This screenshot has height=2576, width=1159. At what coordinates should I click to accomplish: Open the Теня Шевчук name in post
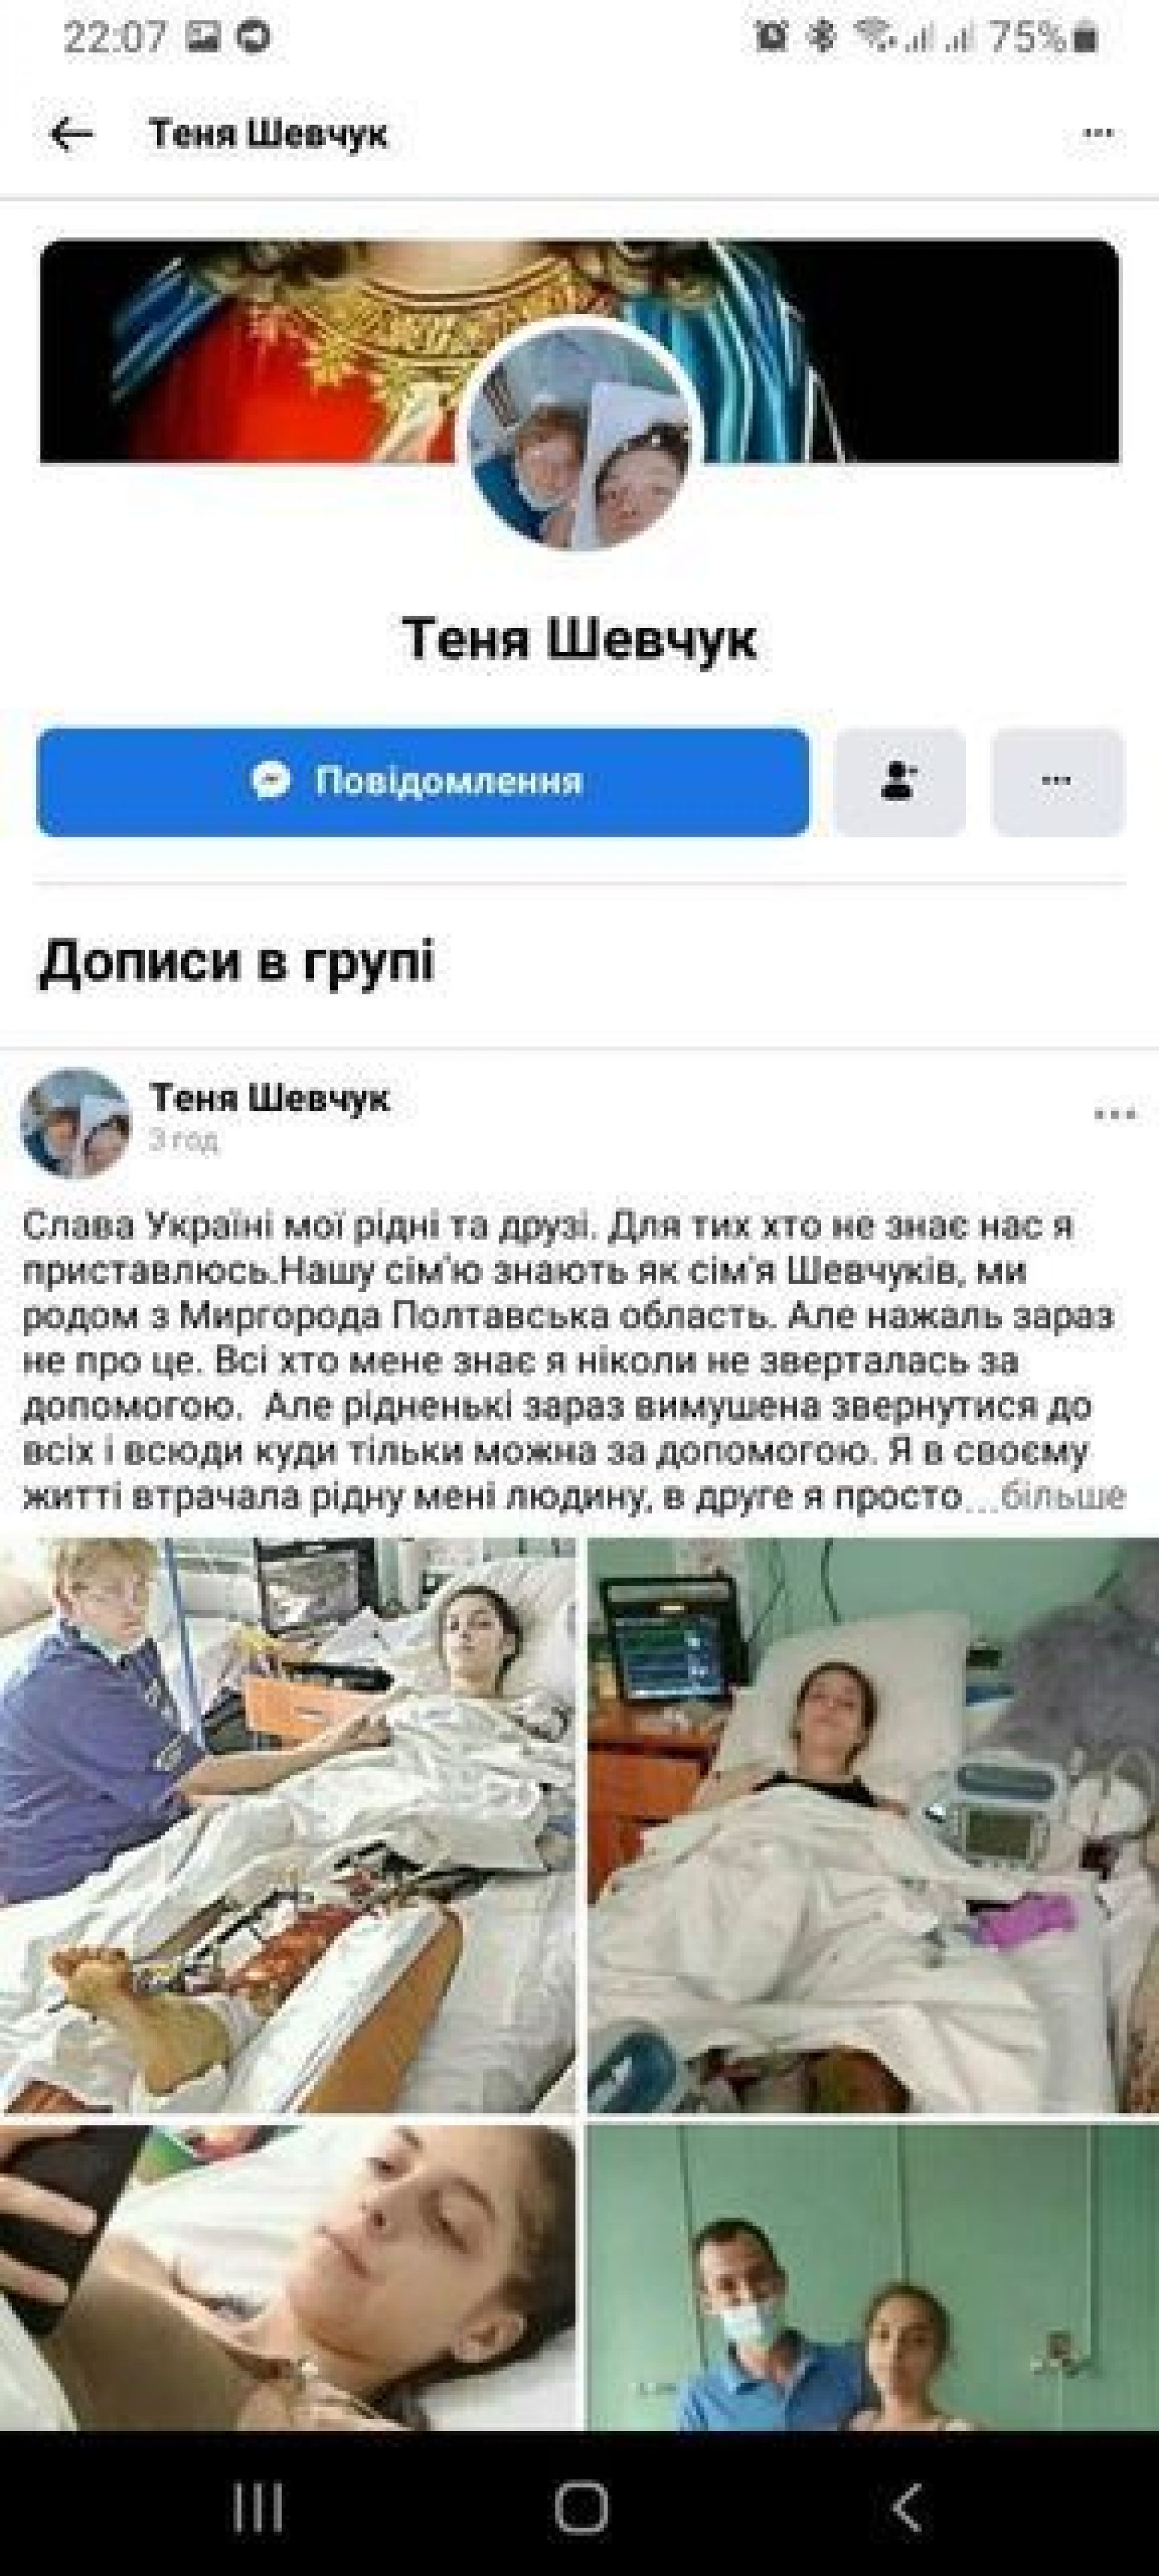click(269, 1098)
